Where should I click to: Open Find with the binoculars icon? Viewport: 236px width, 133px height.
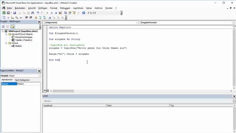(x=32, y=13)
